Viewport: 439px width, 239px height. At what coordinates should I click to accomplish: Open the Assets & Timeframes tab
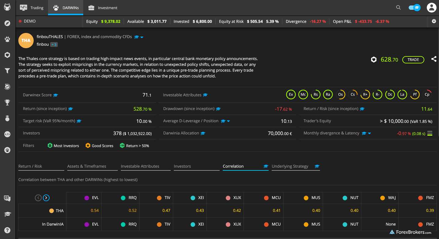[92, 166]
